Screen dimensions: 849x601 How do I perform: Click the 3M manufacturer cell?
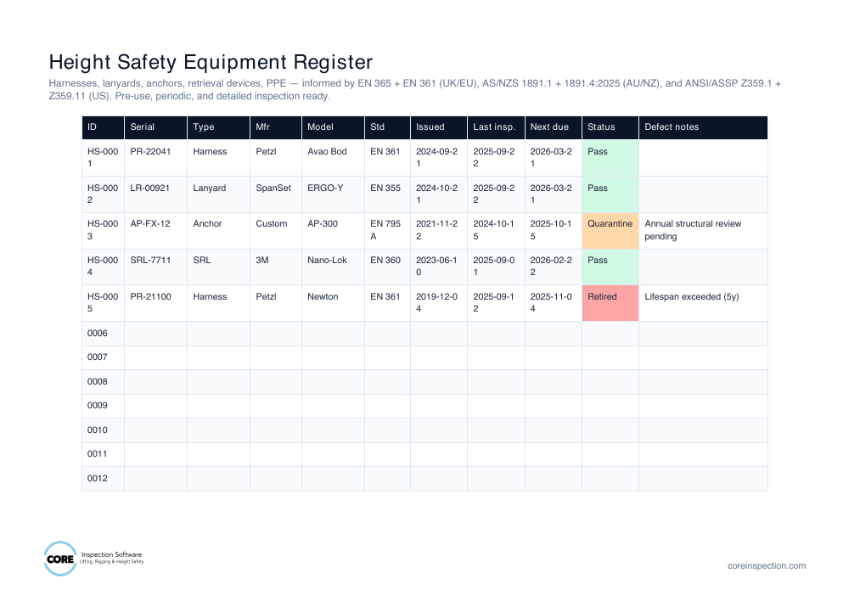(276, 267)
